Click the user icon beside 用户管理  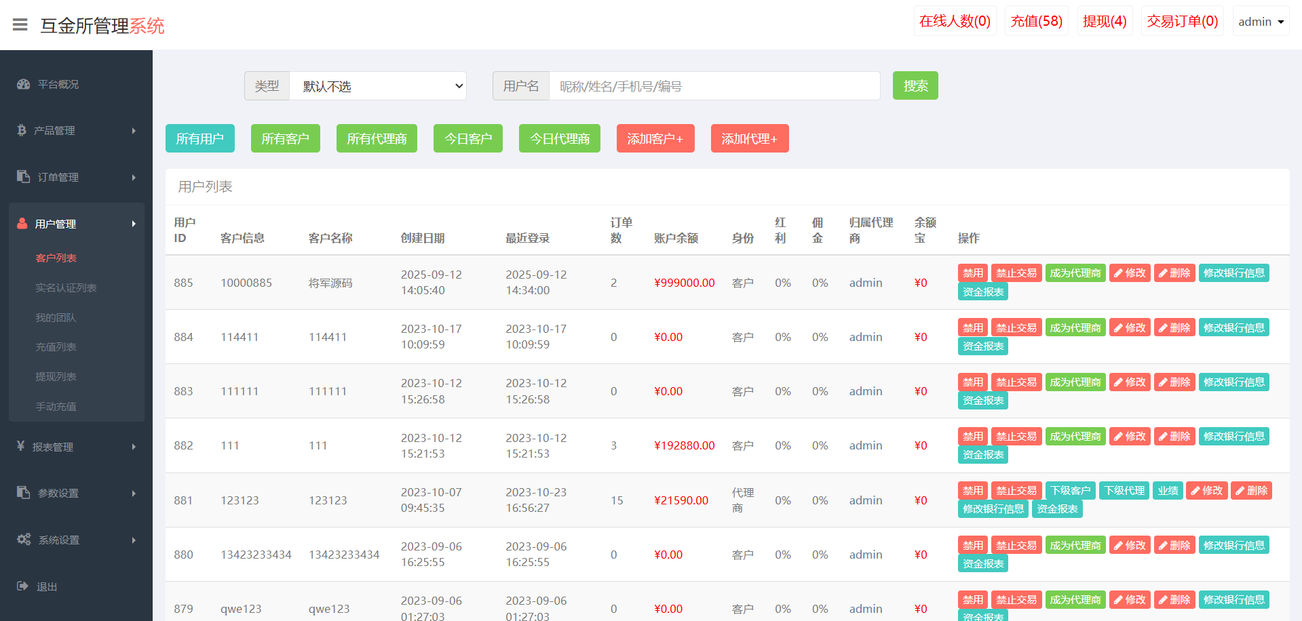click(22, 223)
